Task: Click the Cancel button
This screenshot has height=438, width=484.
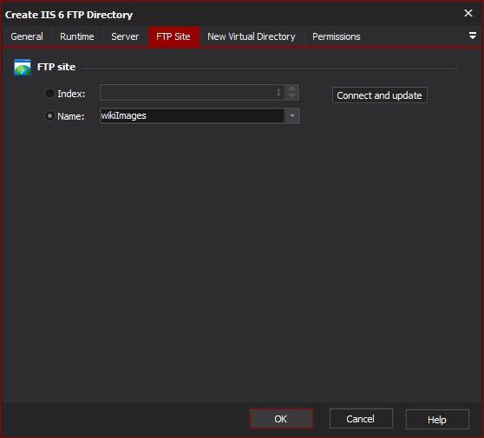Action: click(x=361, y=419)
